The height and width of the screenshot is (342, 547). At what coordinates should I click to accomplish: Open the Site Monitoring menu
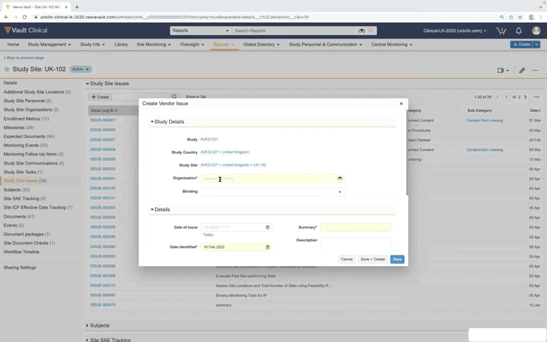153,44
